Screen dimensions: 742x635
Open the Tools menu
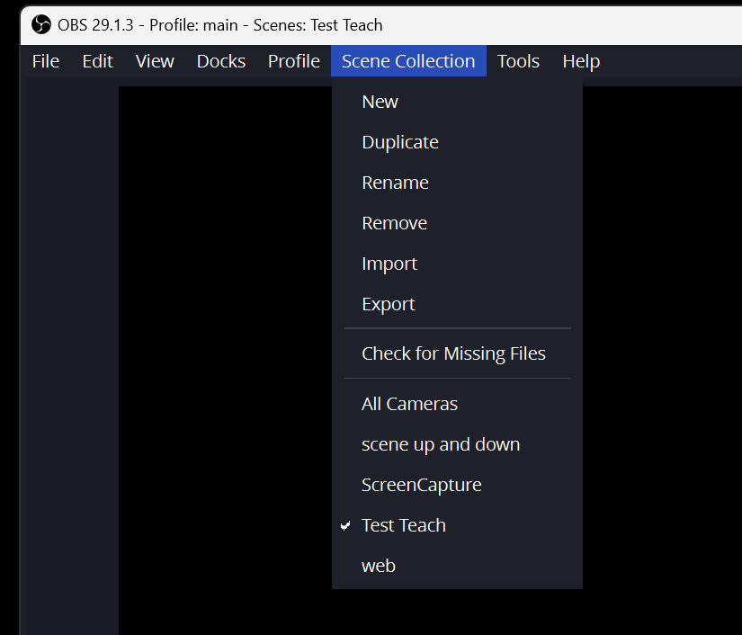tap(518, 61)
